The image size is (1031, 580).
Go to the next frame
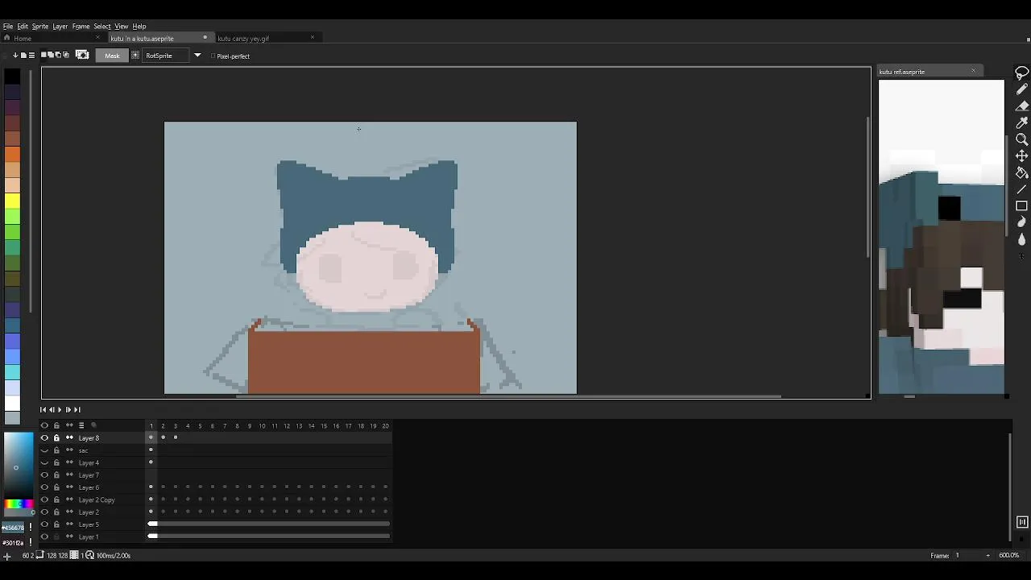pyautogui.click(x=68, y=410)
